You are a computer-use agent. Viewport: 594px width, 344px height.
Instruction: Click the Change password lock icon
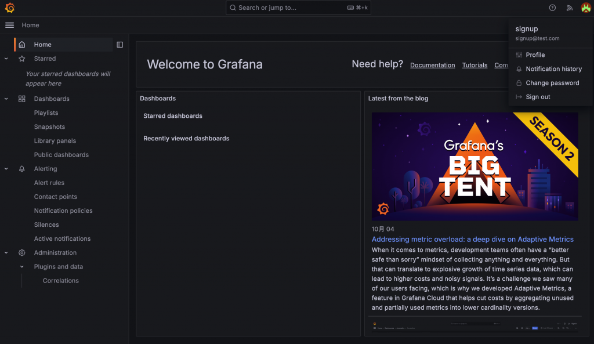pos(519,83)
